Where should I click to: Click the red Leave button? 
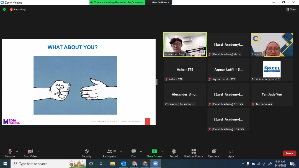tap(289, 153)
